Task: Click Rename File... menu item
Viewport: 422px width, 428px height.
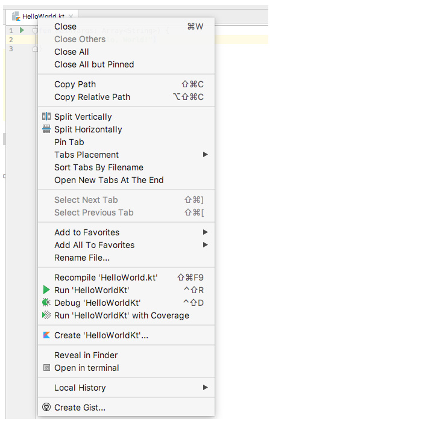Action: (82, 258)
